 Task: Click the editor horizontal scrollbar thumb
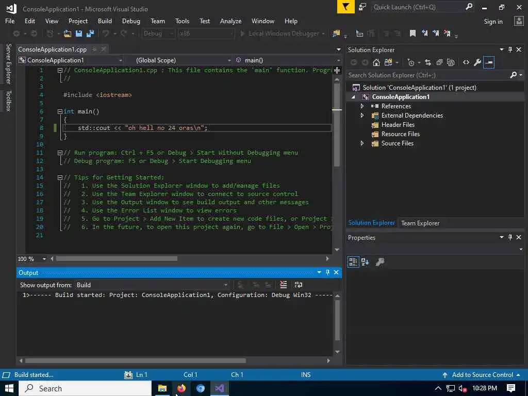(117, 259)
